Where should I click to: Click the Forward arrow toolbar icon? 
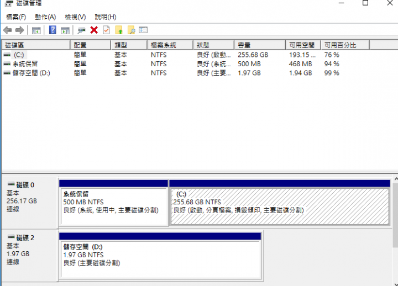click(20, 30)
